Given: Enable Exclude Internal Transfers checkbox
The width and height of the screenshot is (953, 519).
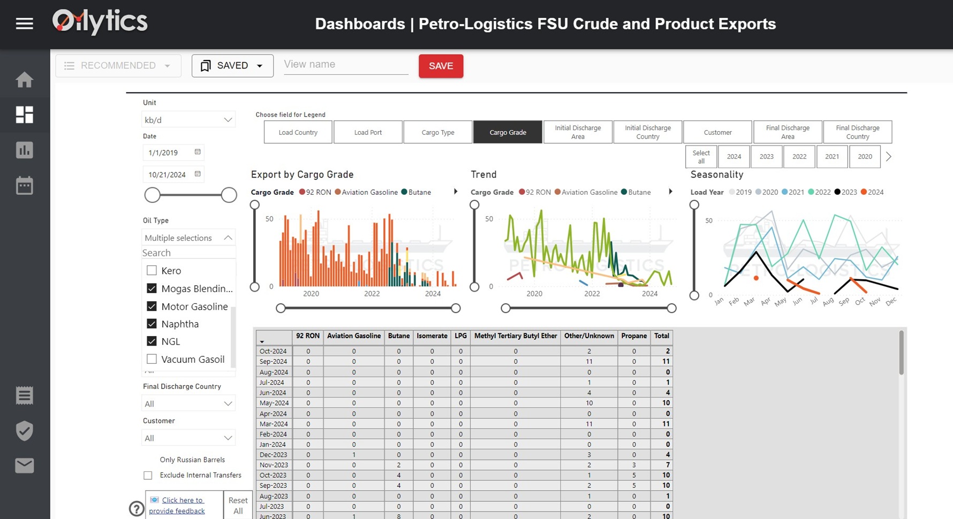Looking at the screenshot, I should pos(148,475).
